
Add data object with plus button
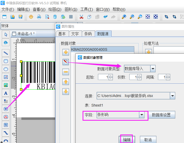pos(66,52)
